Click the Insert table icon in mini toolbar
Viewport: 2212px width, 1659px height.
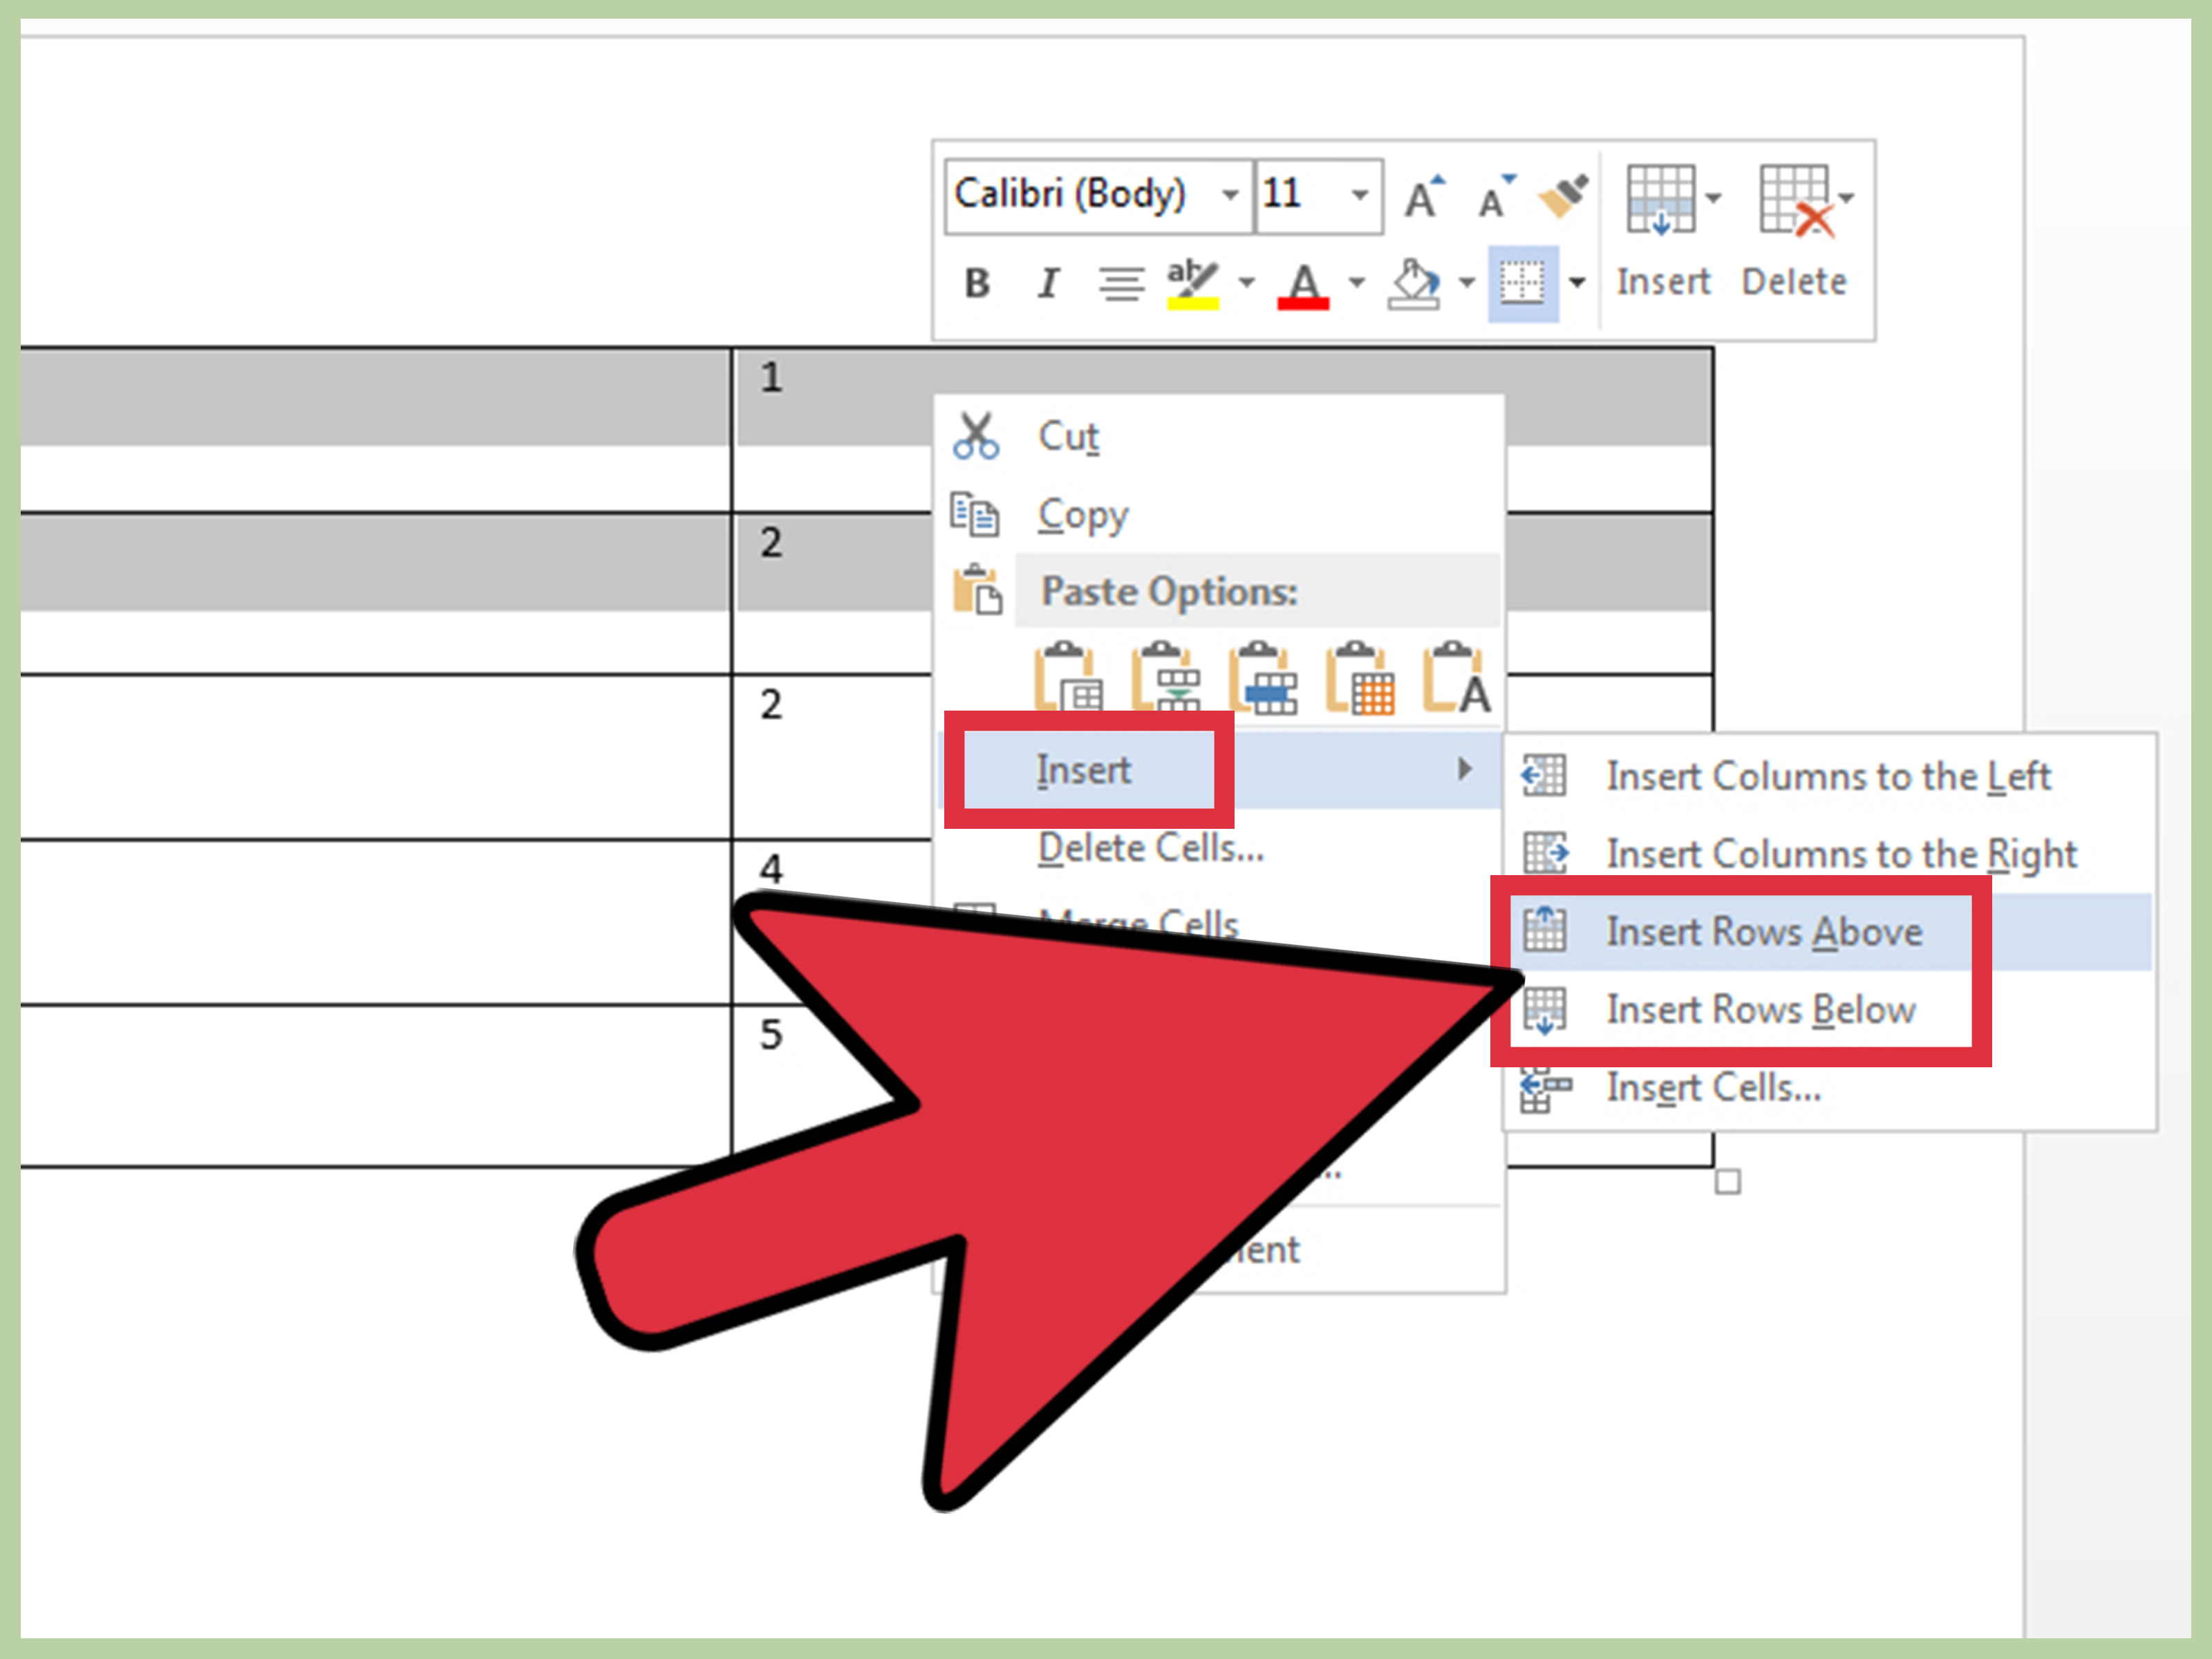click(1661, 199)
